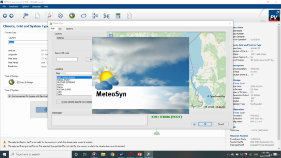Open the results calculator icon
Viewport: 281px width, 158px height.
(x=118, y=16)
